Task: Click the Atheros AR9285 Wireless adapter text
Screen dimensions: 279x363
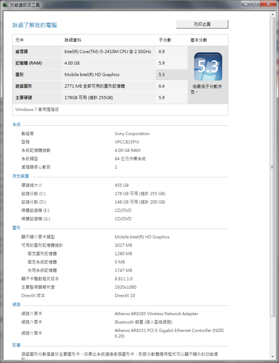Action: click(157, 313)
